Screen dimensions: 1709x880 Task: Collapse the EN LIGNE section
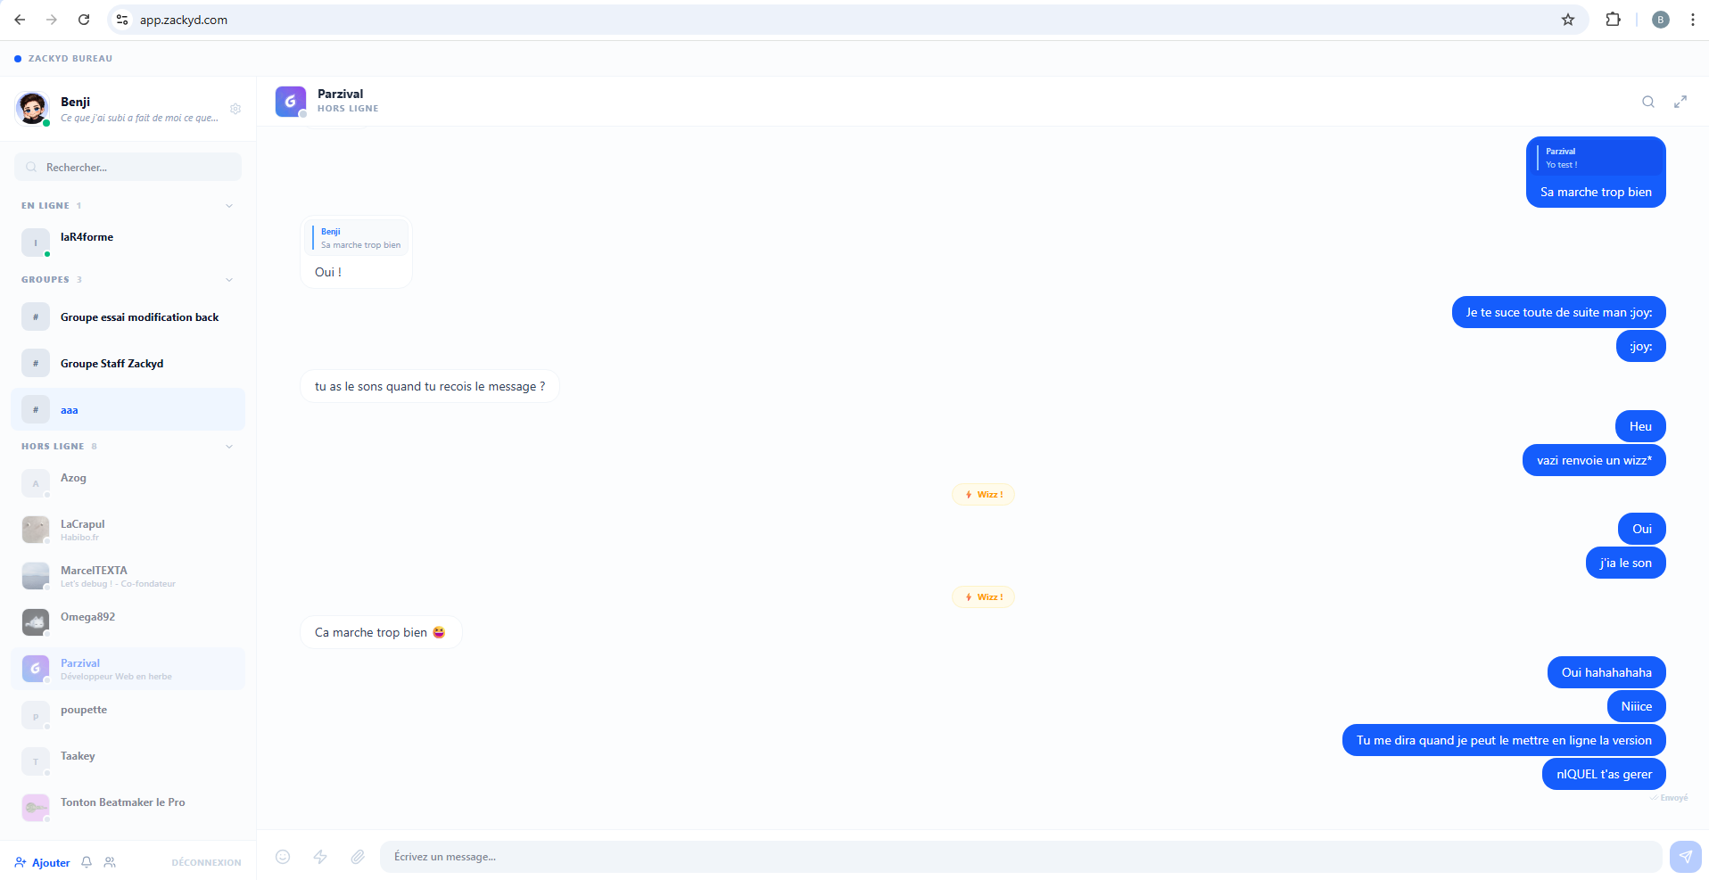pyautogui.click(x=229, y=206)
